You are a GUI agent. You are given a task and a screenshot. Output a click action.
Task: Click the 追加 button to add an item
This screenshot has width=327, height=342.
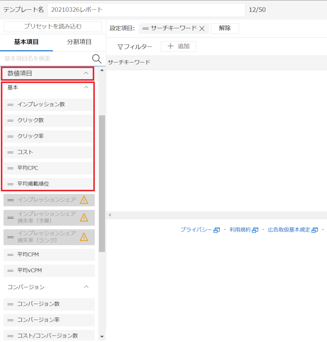pos(178,46)
